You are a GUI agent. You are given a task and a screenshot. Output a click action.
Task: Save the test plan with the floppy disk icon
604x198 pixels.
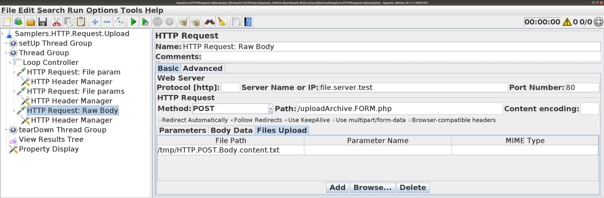(x=43, y=22)
